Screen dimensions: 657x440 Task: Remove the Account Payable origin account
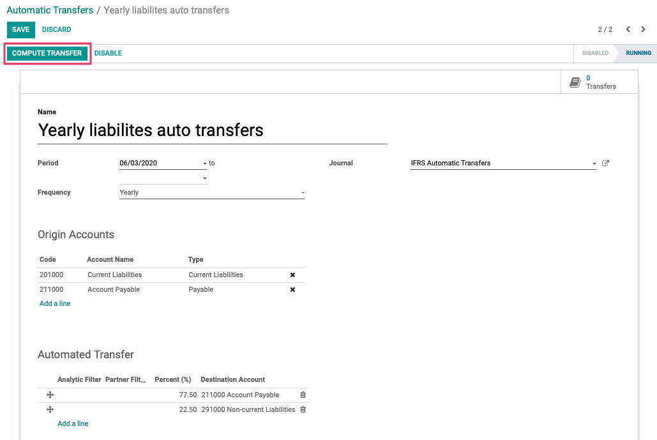pos(292,289)
